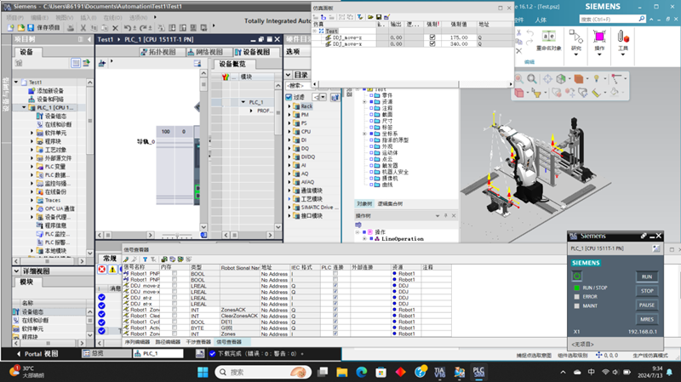The image size is (681, 382).
Task: Open the Operations dropdown in Process Simulate ribbon
Action: (599, 54)
